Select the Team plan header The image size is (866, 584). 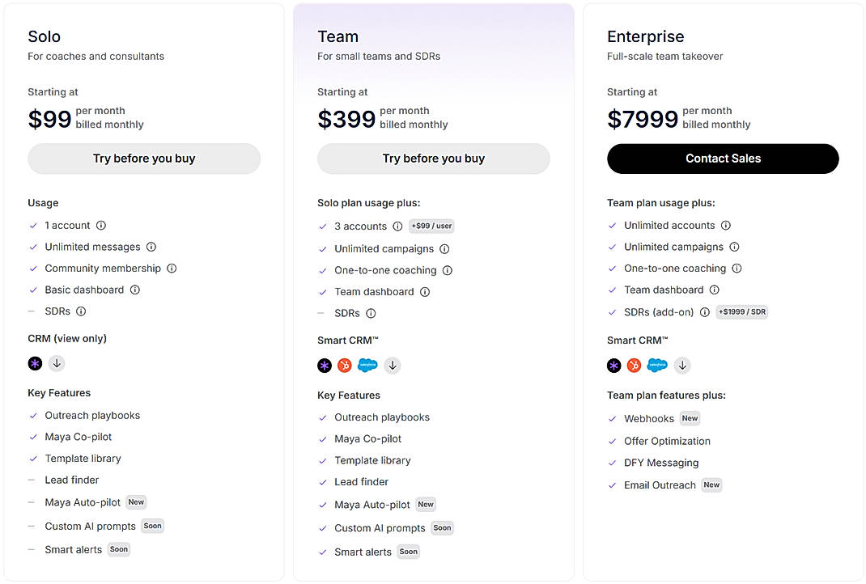pyautogui.click(x=337, y=36)
